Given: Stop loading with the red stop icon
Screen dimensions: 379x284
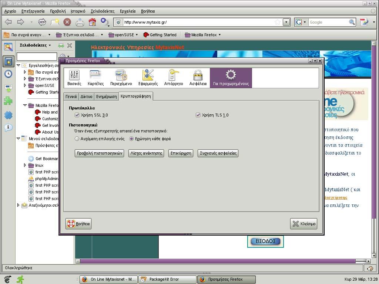Looking at the screenshot, I should click(x=67, y=22).
